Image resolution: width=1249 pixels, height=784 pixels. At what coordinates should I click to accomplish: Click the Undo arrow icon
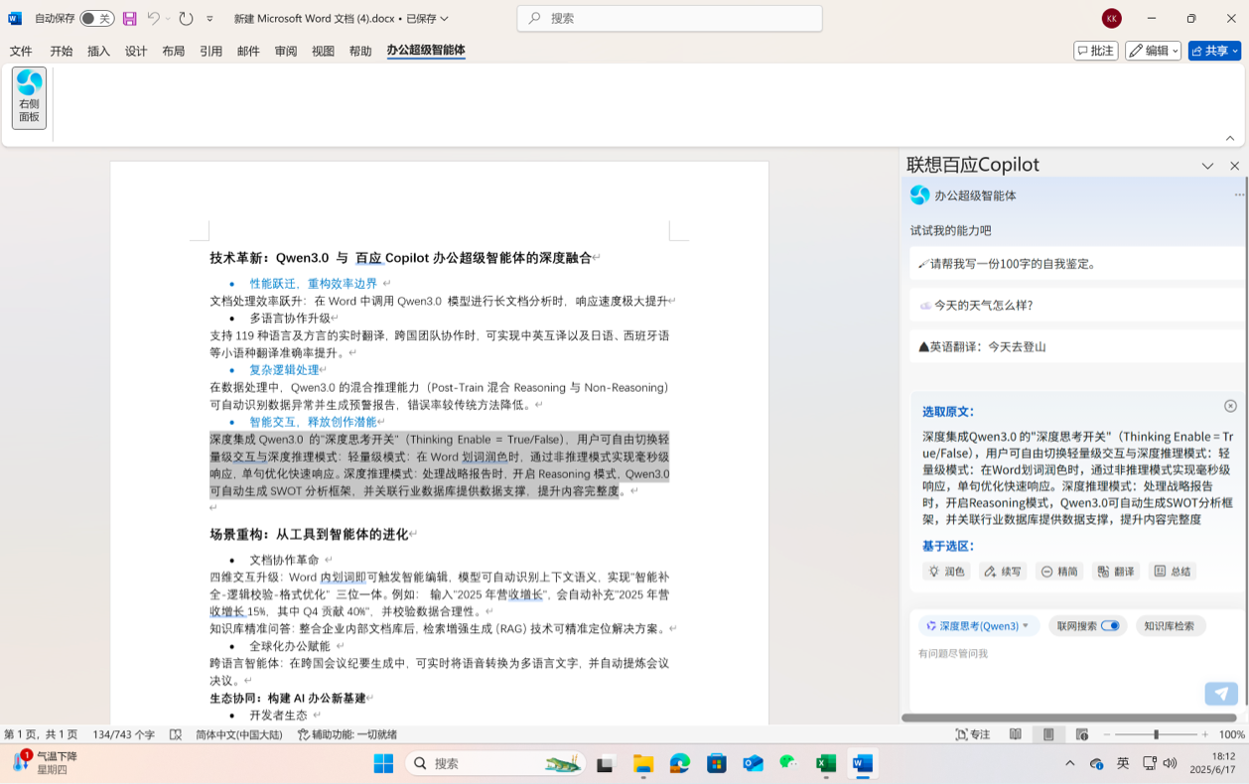[154, 19]
